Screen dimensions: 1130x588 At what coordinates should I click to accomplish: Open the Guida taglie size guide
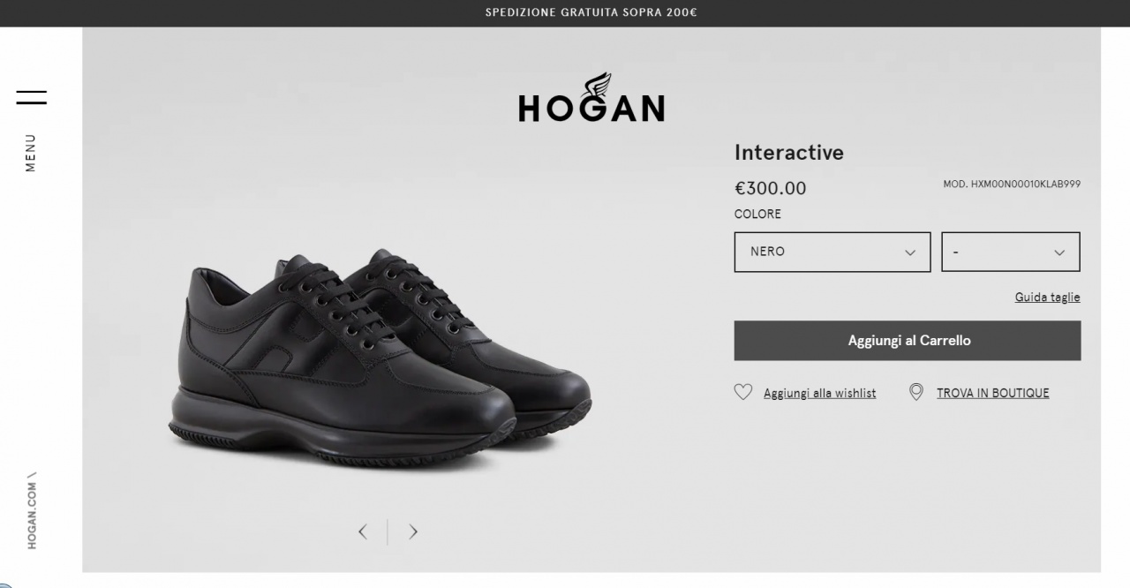point(1047,298)
